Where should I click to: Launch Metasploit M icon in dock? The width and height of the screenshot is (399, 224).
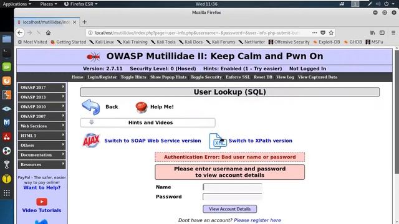[7, 123]
